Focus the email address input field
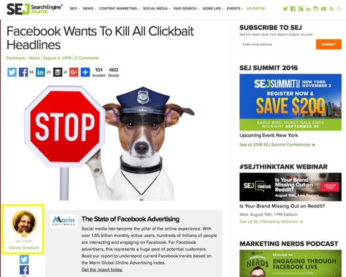The height and width of the screenshot is (277, 346). click(x=277, y=45)
